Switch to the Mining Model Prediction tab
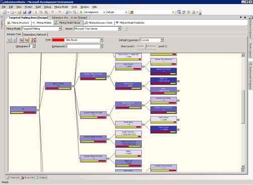This screenshot has height=185, width=253. (x=130, y=23)
